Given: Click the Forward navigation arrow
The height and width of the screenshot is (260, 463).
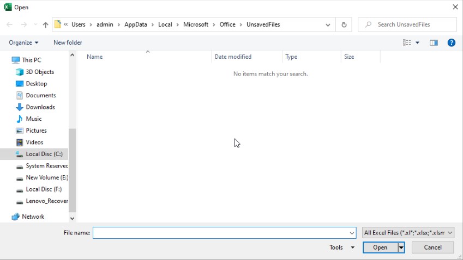Looking at the screenshot, I should click(24, 24).
